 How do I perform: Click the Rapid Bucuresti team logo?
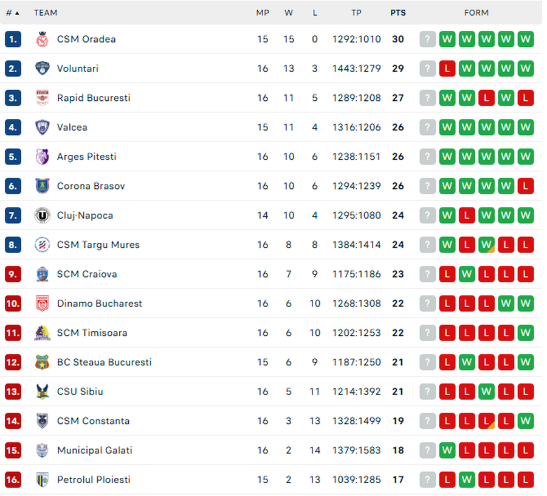tap(42, 98)
